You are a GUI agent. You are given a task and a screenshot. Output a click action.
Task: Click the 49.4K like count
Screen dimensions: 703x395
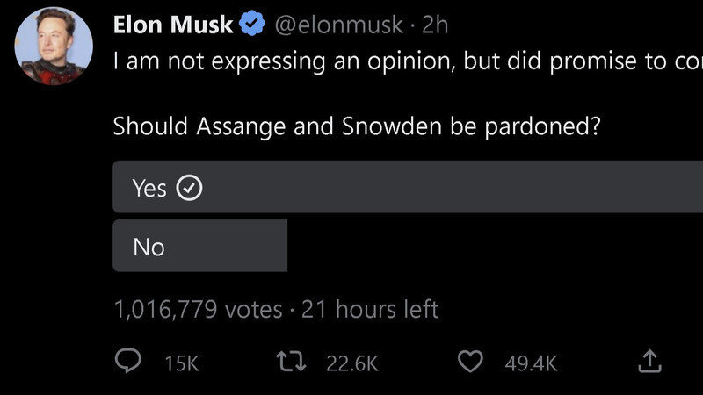(531, 363)
